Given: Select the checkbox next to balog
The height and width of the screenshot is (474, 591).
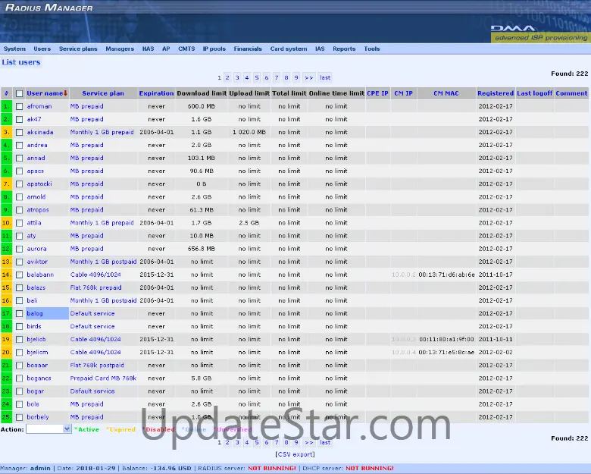Looking at the screenshot, I should pyautogui.click(x=20, y=314).
